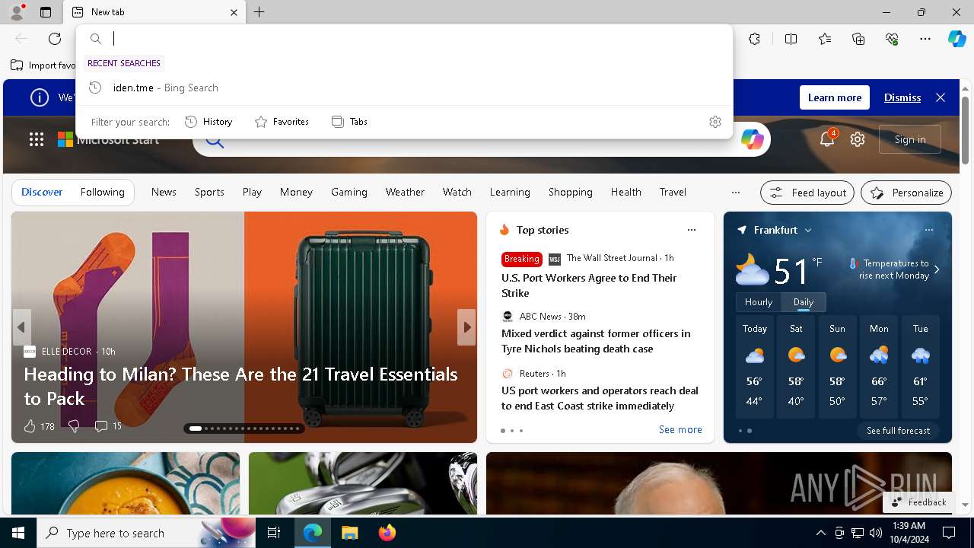Viewport: 974px width, 548px height.
Task: Toggle Split screen icon
Action: tap(791, 39)
